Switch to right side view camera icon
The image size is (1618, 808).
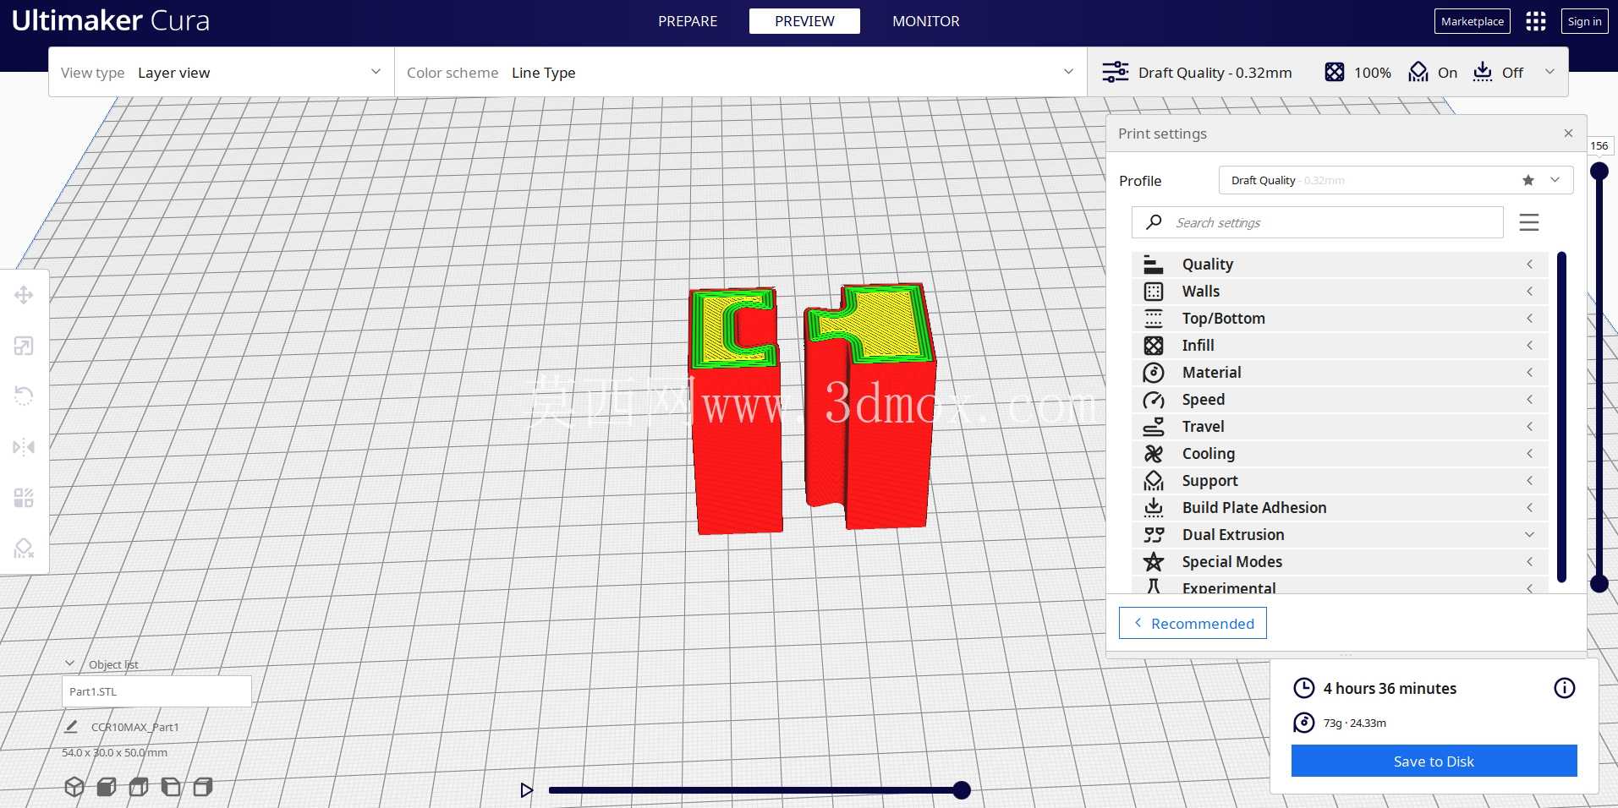203,787
